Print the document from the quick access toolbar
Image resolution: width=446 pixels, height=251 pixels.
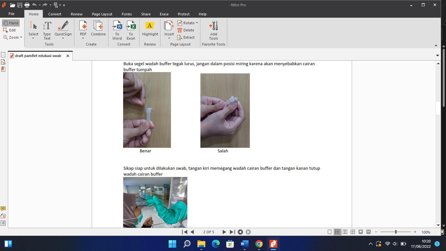[27, 5]
